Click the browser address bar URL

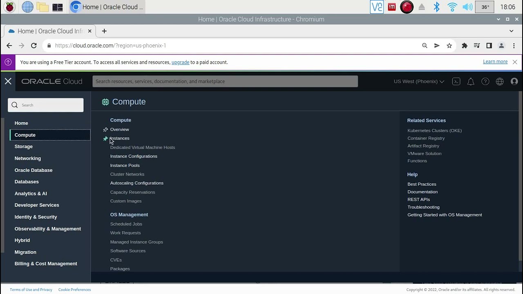coord(110,46)
